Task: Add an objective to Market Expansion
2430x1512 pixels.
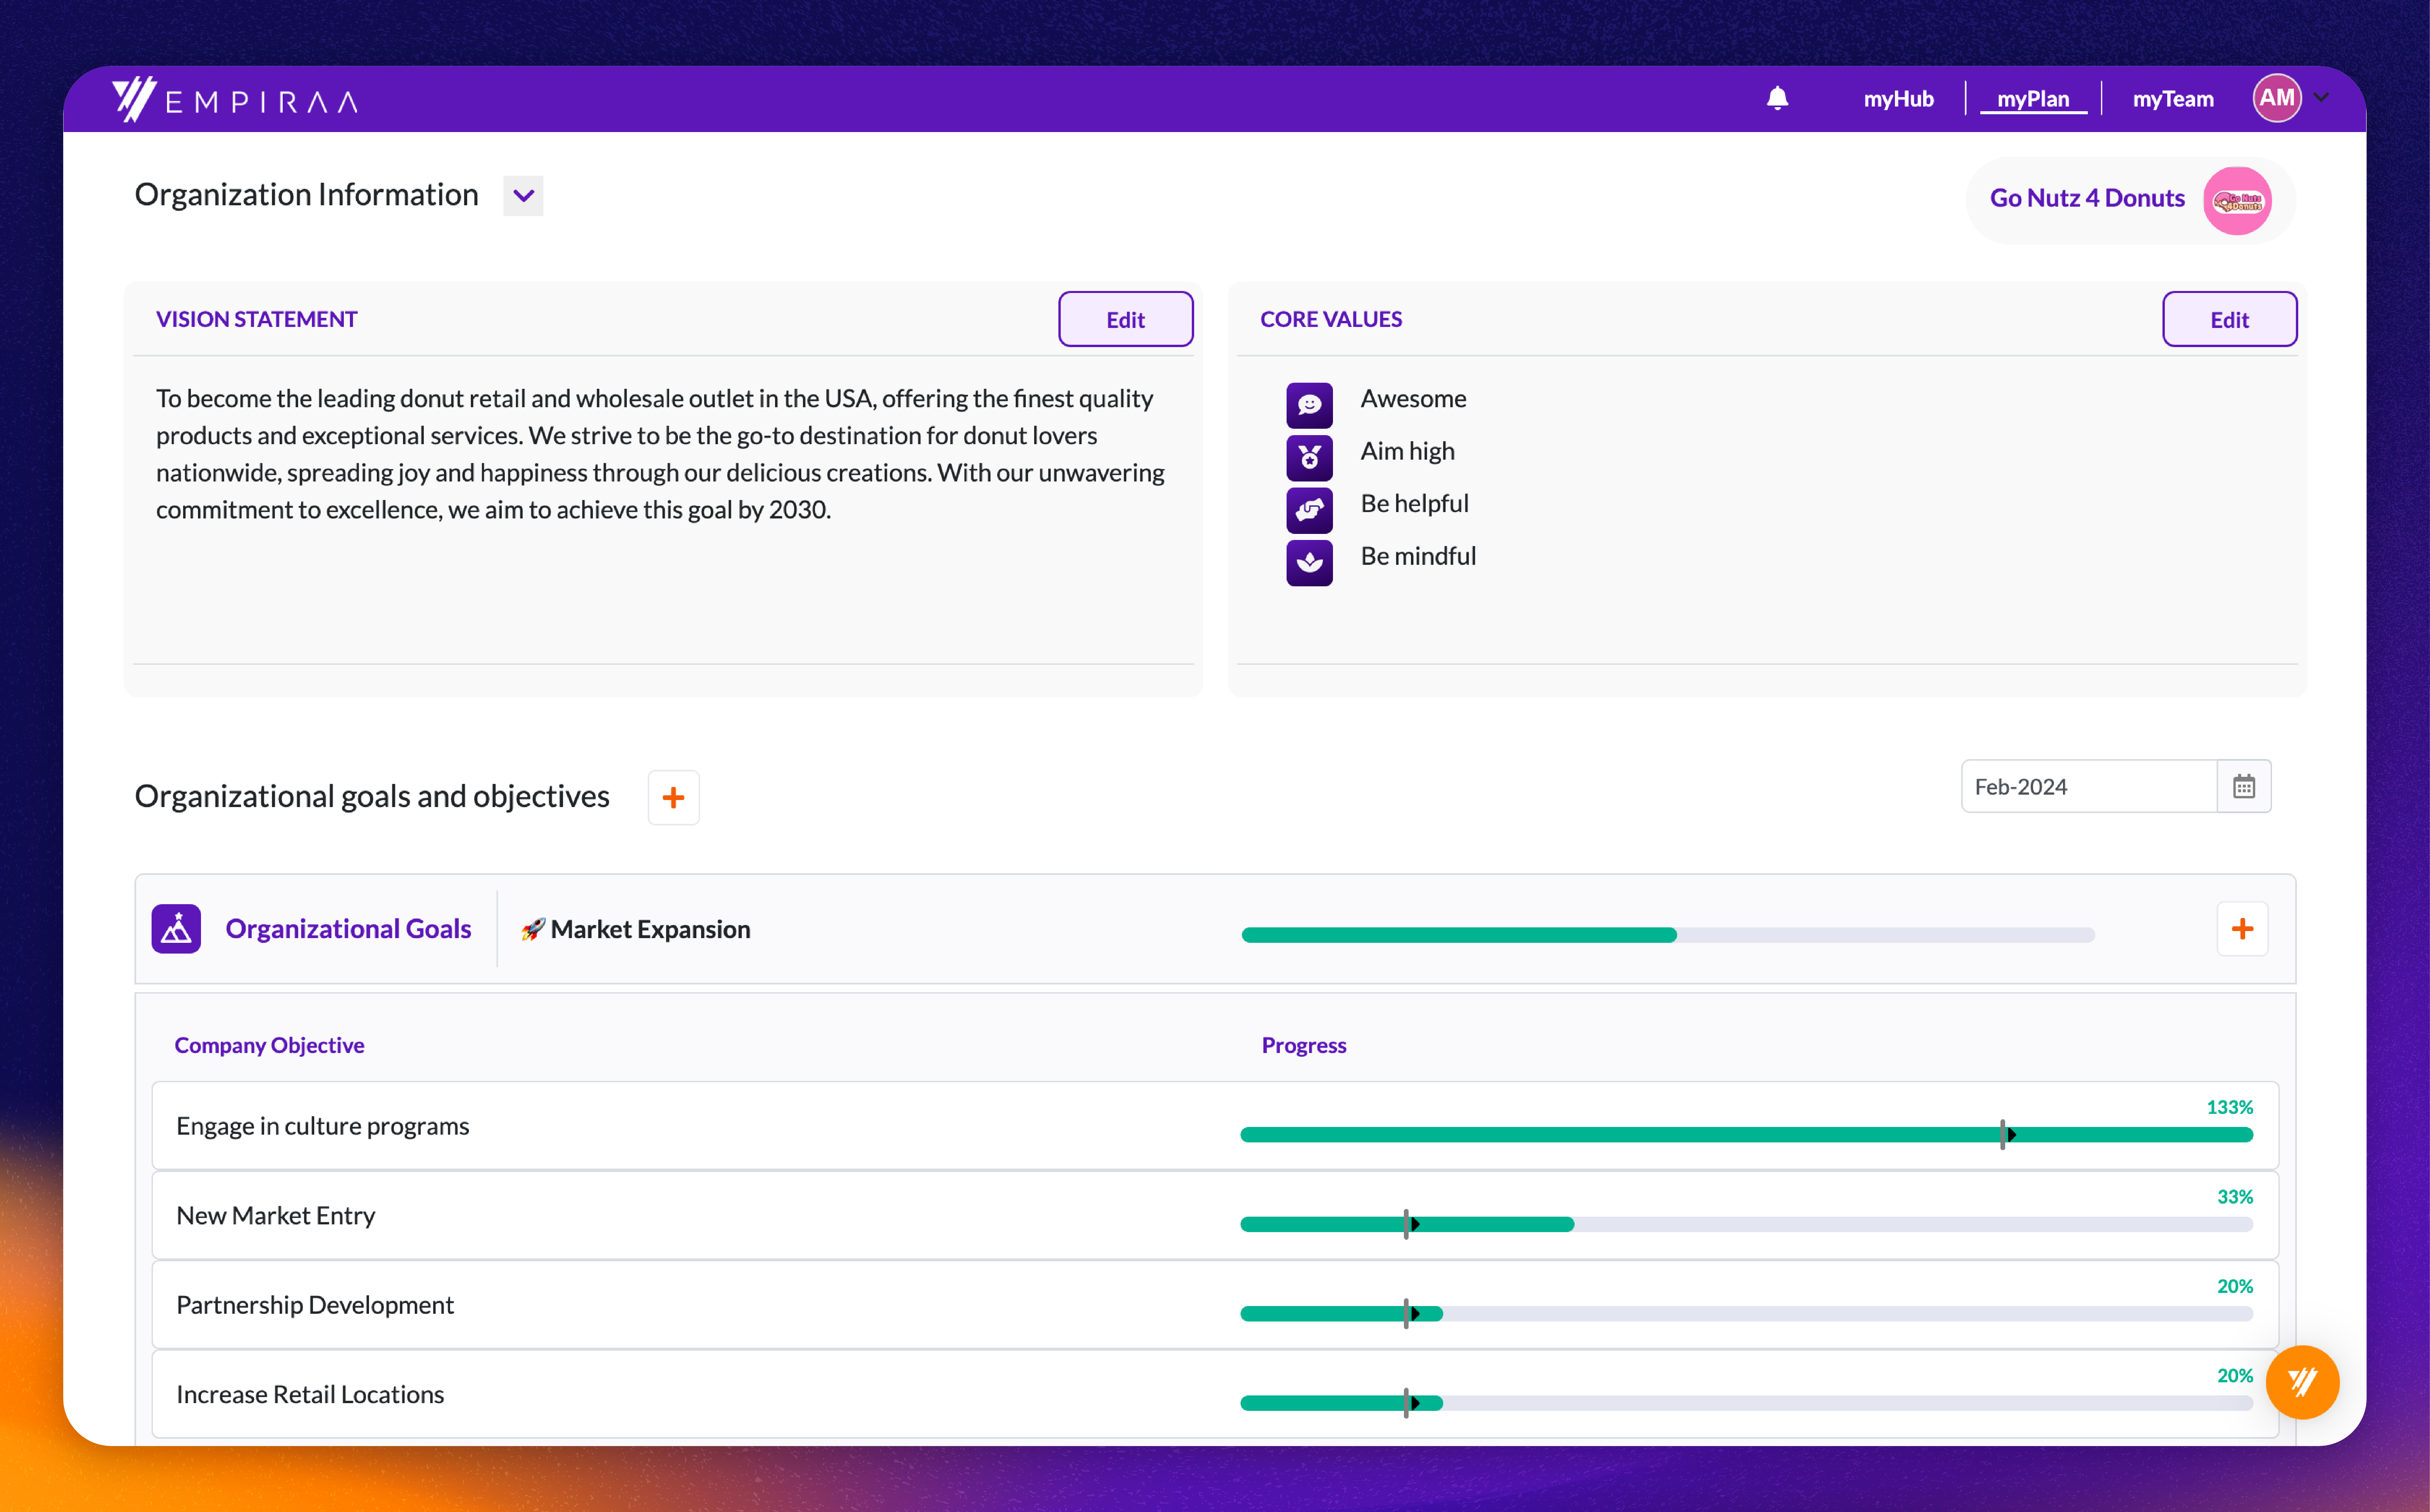Action: (x=2242, y=929)
